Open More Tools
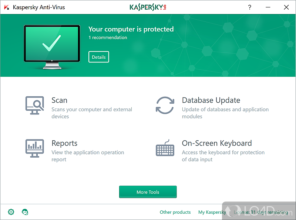The image size is (296, 220). [148, 192]
